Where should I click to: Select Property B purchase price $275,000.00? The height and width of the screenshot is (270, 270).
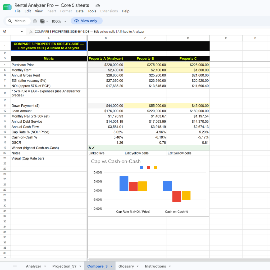tap(145, 65)
